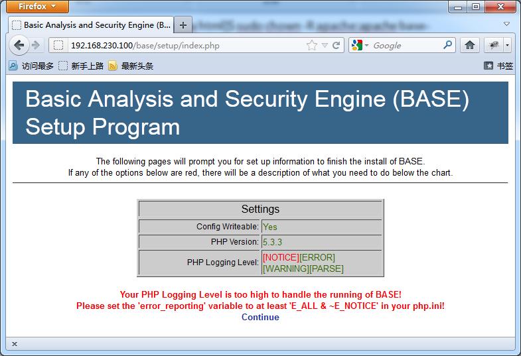The height and width of the screenshot is (356, 521).
Task: Expand the URL history dropdown arrow
Action: [x=325, y=46]
